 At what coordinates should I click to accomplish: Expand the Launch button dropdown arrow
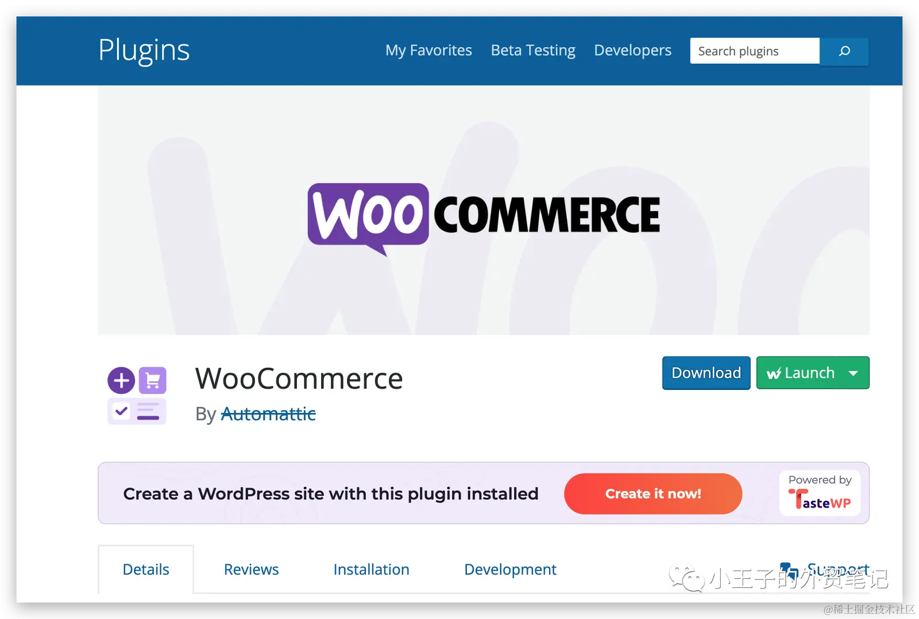854,373
